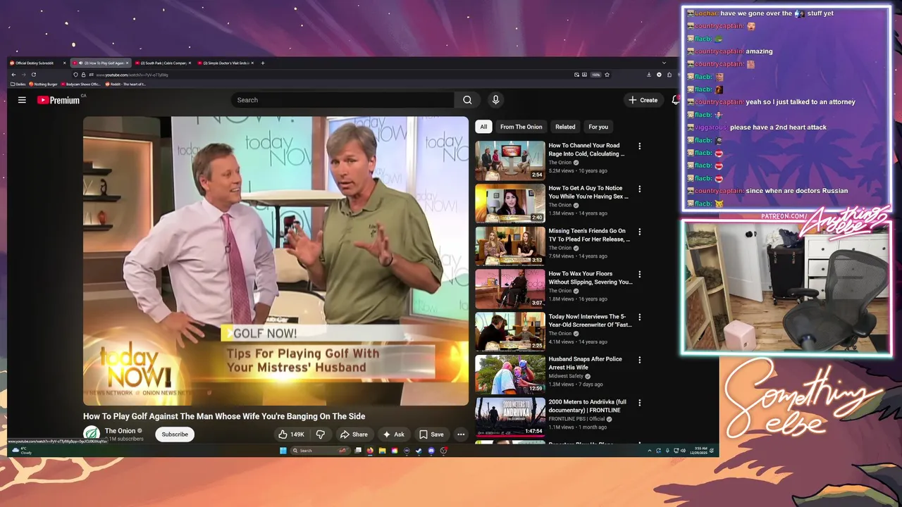Open Firefox from the taskbar

(x=369, y=451)
